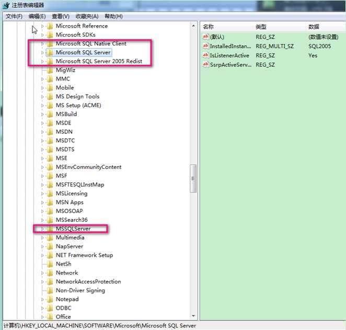Click the MigWiz folder icon
Image resolution: width=346 pixels, height=330 pixels.
coord(50,70)
